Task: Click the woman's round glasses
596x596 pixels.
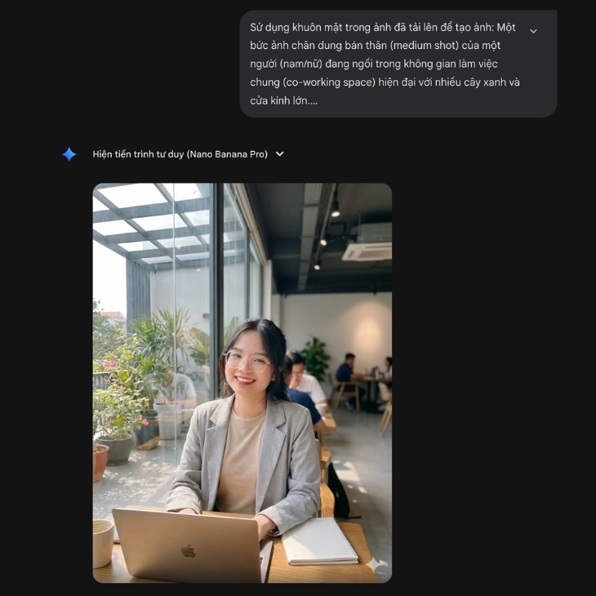Action: (x=248, y=362)
